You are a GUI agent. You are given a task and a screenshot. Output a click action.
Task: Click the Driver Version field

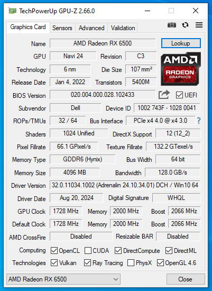click(125, 185)
